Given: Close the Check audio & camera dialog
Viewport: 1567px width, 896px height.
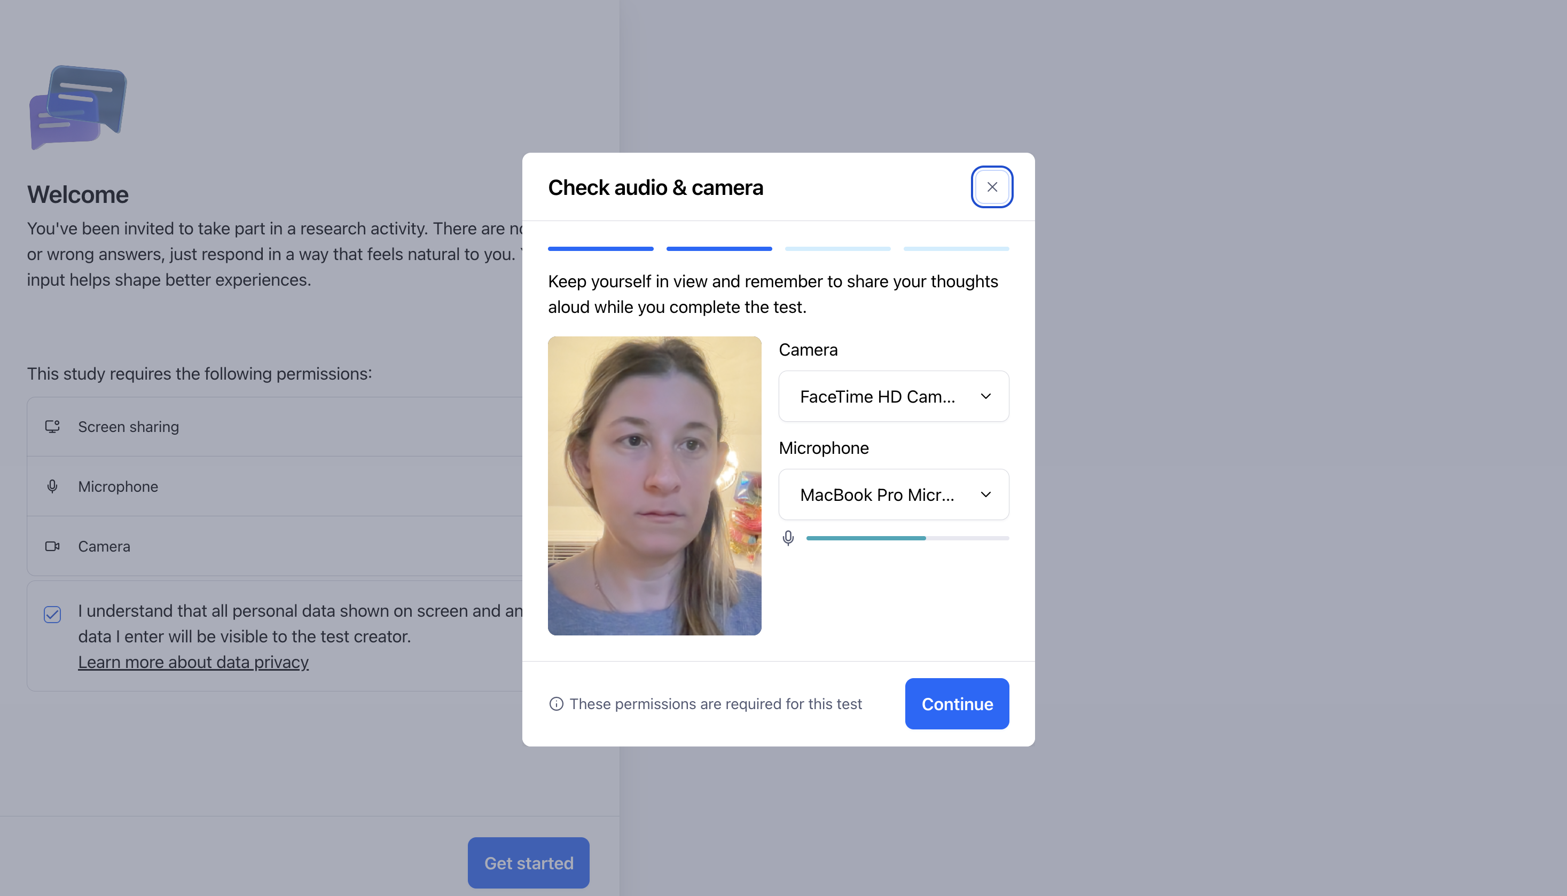Looking at the screenshot, I should click(992, 187).
